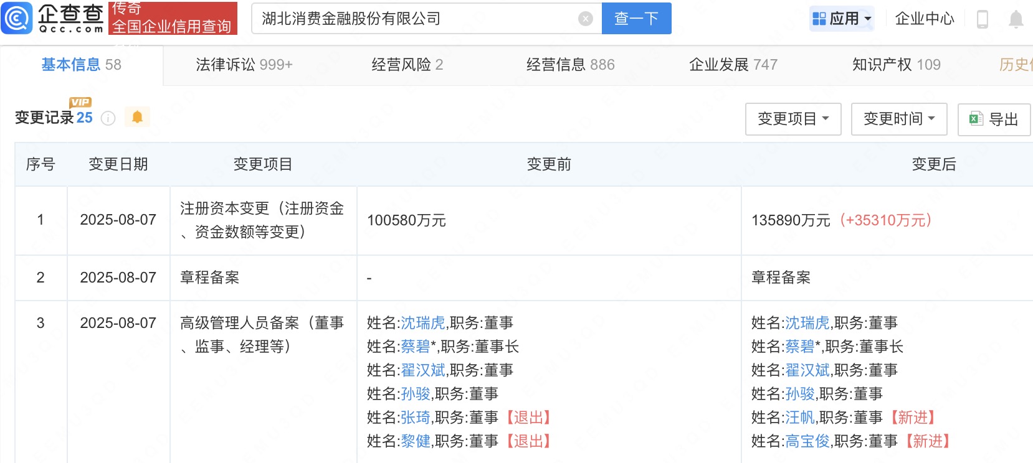The image size is (1033, 463).
Task: Subscribe with the orange bell near 变更记录
Action: 137,117
